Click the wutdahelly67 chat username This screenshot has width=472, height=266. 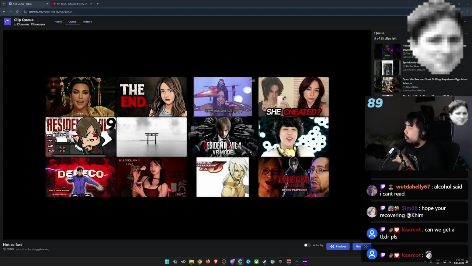(x=413, y=187)
